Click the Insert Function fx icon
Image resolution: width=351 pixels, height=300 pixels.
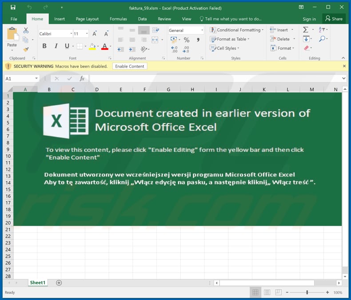(82, 79)
